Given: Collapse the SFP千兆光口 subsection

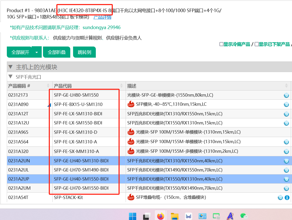Looking at the screenshot, I should click(x=11, y=77).
